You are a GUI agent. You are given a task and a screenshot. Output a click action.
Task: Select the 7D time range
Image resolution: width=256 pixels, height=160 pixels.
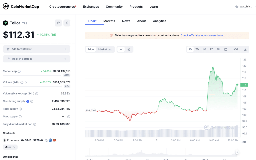click(197, 49)
